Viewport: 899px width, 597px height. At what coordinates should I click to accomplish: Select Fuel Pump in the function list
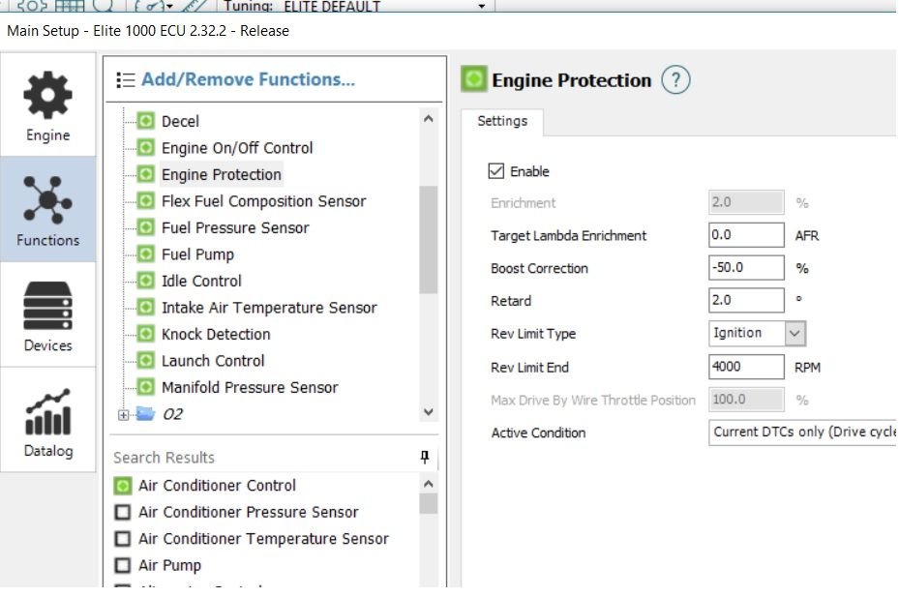197,254
